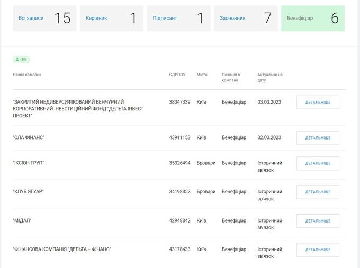Image resolution: width=360 pixels, height=268 pixels.
Task: Open details for ДЕЛЬТА ІНВЕСТ ПРОЕКТ fund
Action: (318, 103)
